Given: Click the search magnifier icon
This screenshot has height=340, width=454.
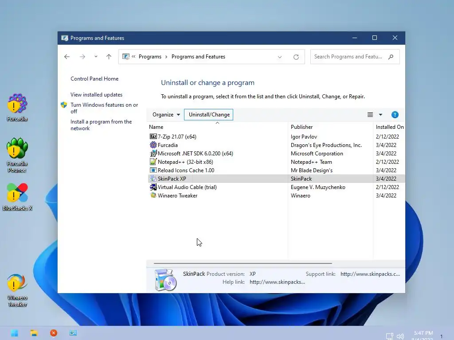Looking at the screenshot, I should click(x=391, y=57).
